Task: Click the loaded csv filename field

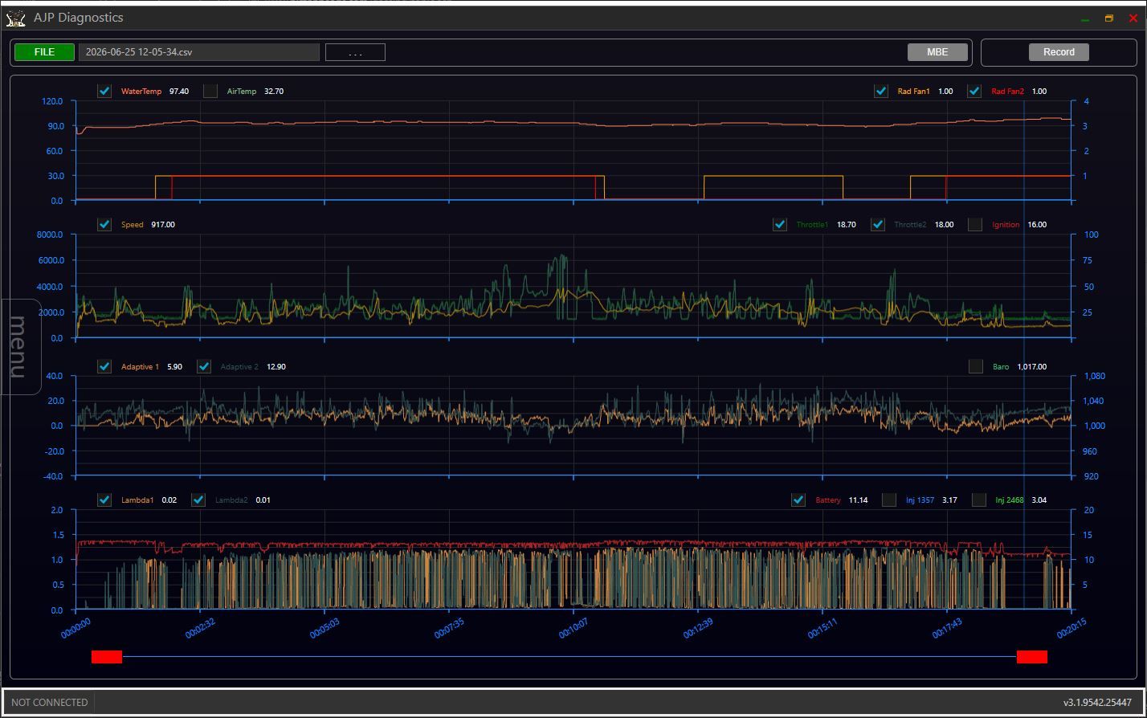Action: coord(198,52)
